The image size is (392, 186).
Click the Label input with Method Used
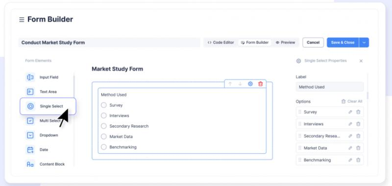[x=329, y=87]
